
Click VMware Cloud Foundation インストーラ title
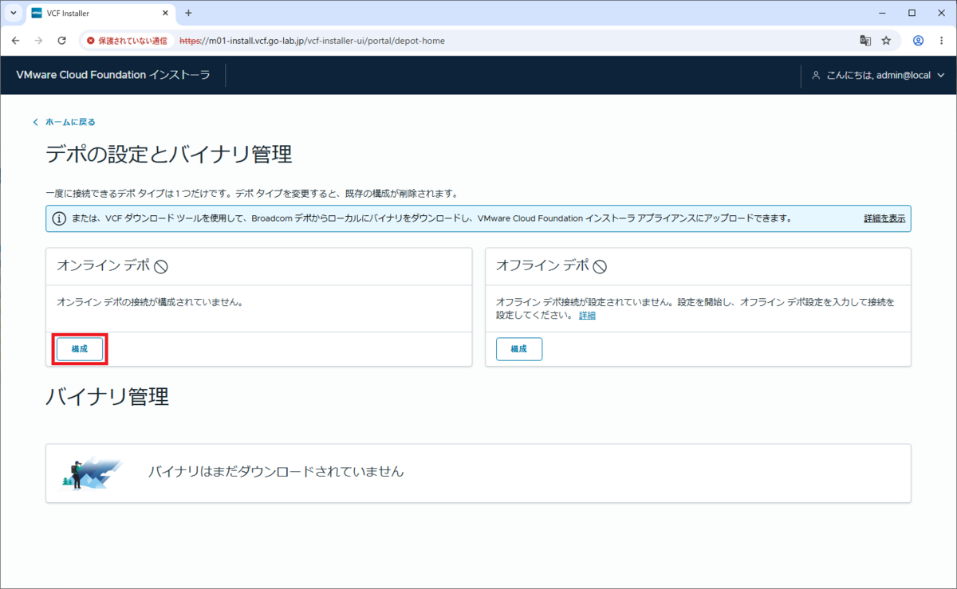click(113, 75)
